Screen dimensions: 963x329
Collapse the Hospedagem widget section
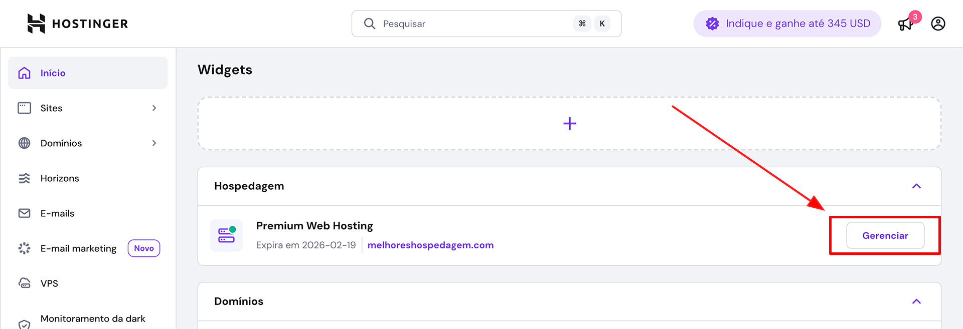pos(916,186)
